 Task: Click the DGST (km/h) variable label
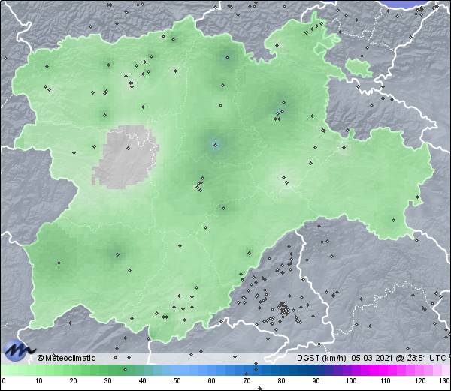pos(322,358)
